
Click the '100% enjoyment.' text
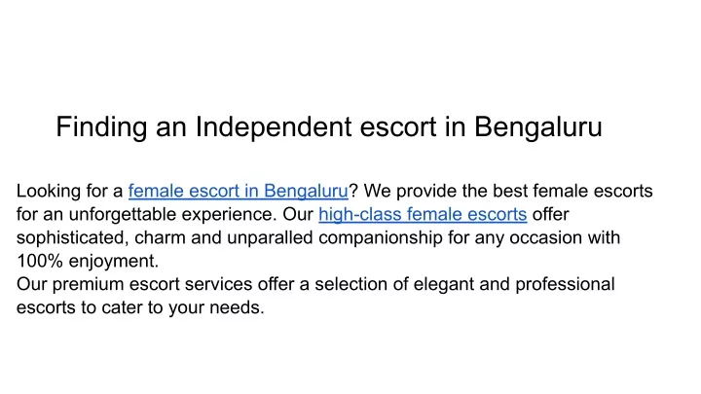point(88,261)
